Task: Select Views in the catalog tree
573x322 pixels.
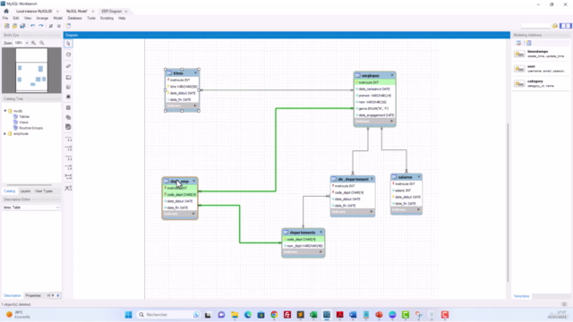Action: (x=23, y=123)
